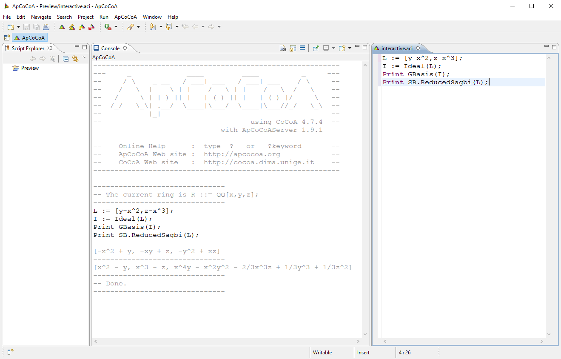Click the main toolbar Forward arrow
This screenshot has height=359, width=561.
211,27
